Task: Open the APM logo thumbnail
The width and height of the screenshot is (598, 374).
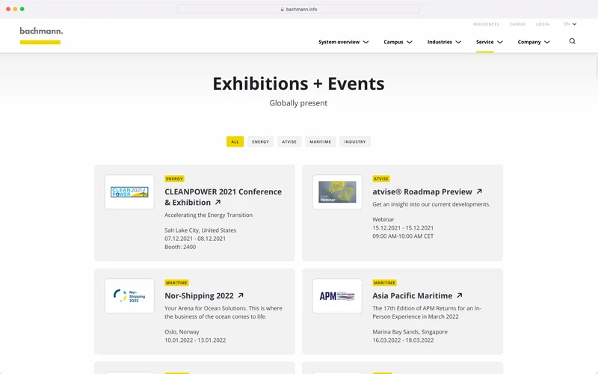Action: (x=337, y=295)
